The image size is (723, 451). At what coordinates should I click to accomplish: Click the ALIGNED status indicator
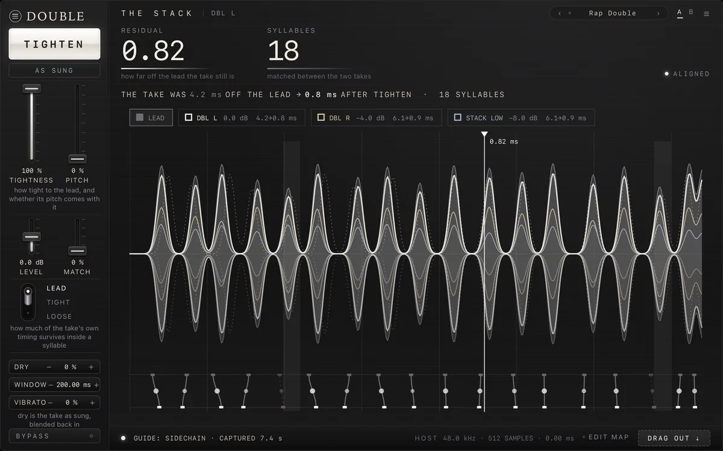(x=687, y=74)
